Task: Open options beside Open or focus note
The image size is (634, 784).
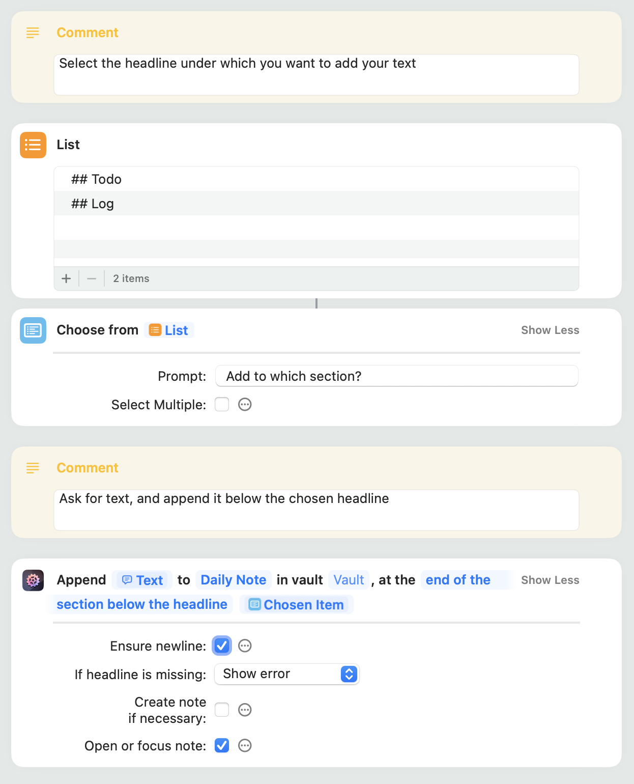Action: coord(245,746)
